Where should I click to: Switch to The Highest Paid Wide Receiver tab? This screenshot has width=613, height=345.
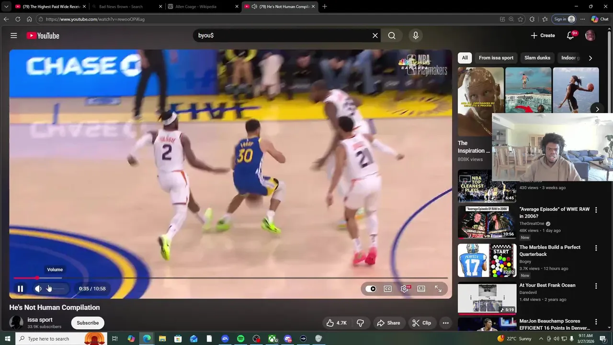(x=50, y=7)
